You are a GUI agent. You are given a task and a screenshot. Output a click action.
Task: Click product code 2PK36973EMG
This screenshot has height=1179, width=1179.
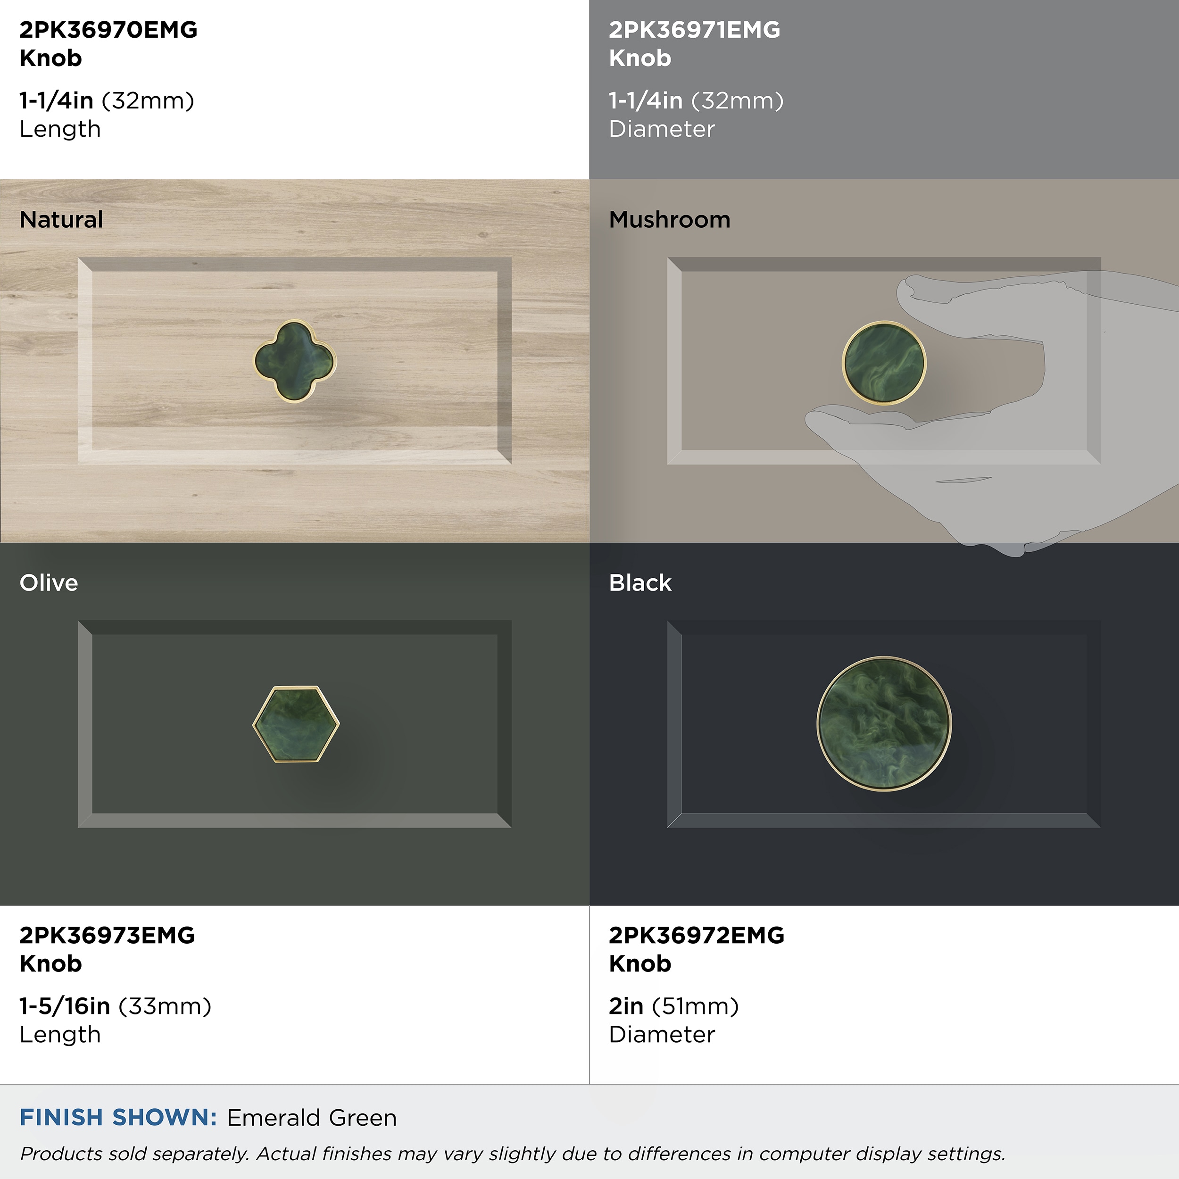108,936
